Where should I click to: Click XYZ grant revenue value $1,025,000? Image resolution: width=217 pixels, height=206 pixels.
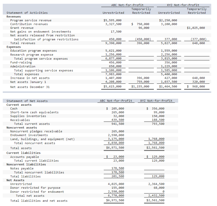[196, 28]
